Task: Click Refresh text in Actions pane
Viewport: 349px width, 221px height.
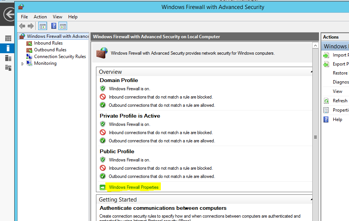Action: click(x=340, y=101)
